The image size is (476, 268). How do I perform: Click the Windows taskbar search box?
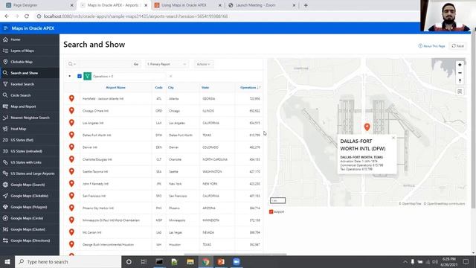(68, 261)
